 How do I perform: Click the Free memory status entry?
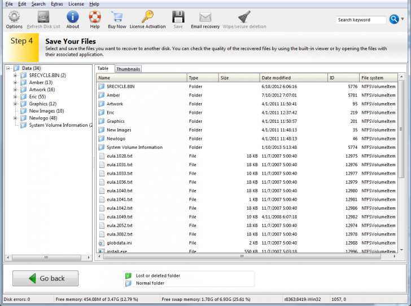97,299
